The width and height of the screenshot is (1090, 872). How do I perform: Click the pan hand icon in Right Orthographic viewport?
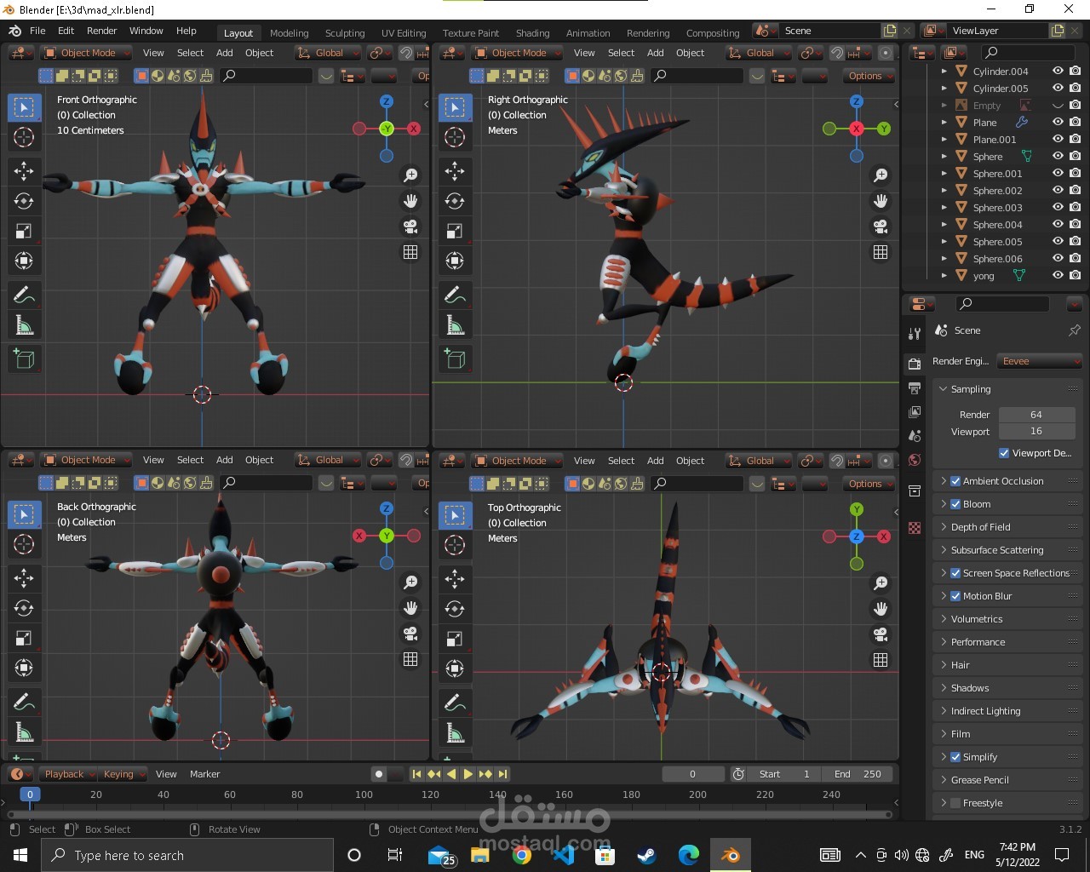tap(881, 201)
